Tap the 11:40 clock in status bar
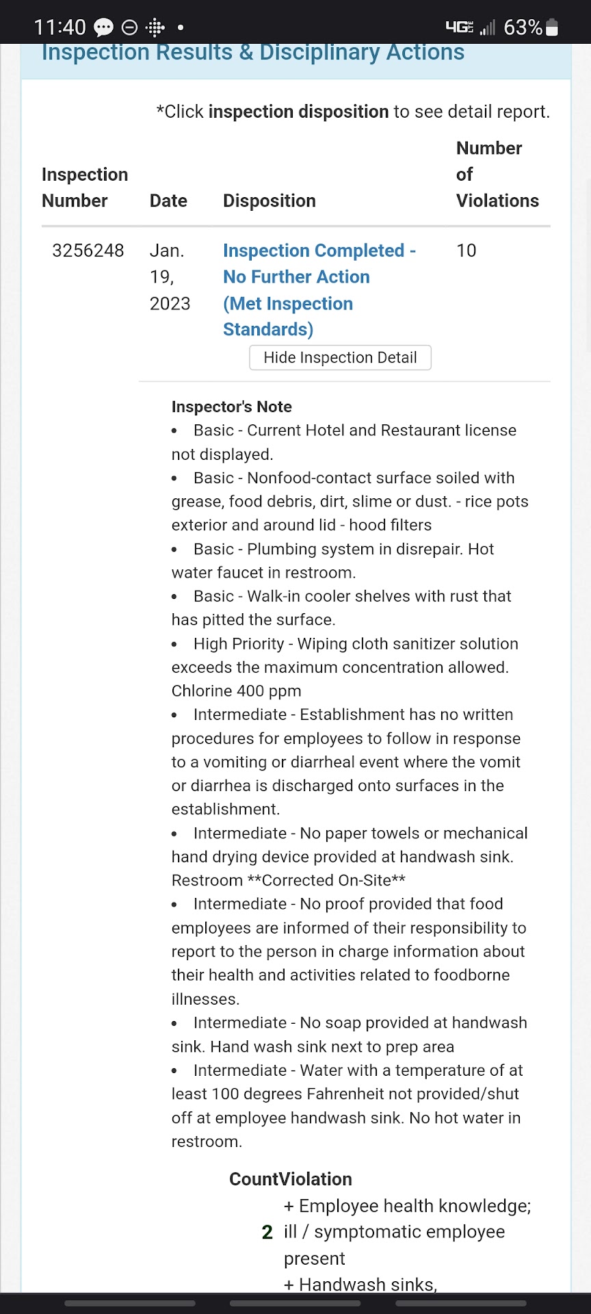Image resolution: width=591 pixels, height=1314 pixels. pos(60,27)
